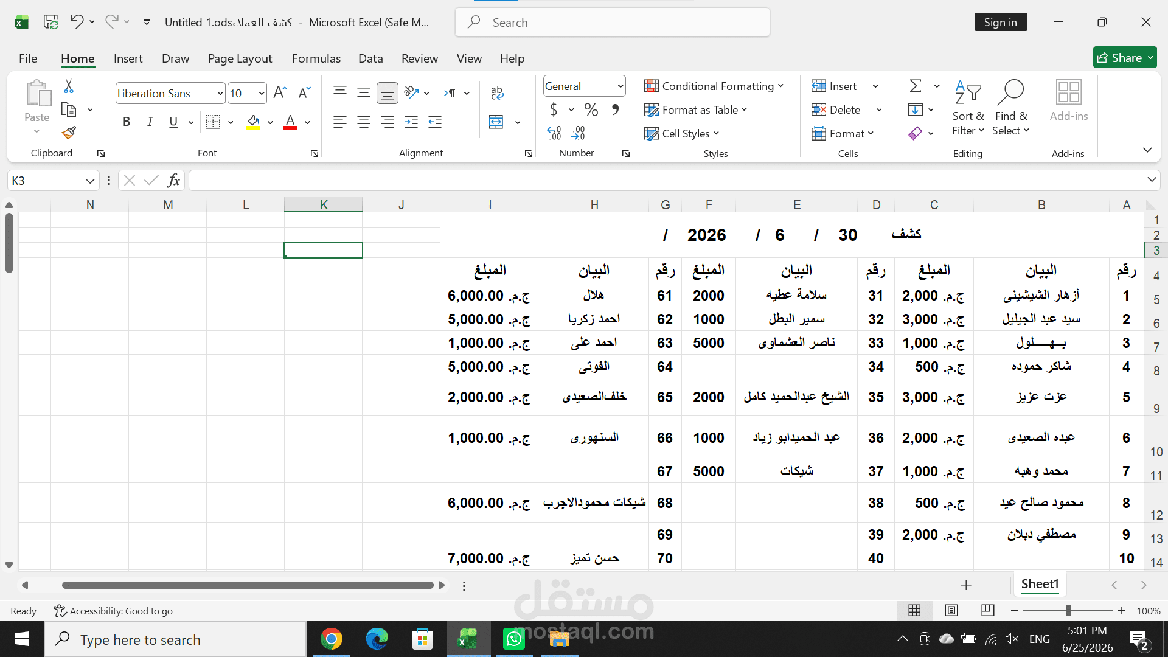Toggle Italic formatting

(x=150, y=122)
